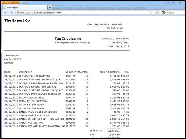Click the 12411 Sky Boulevard address line
186x139 pixels.
coord(104,25)
